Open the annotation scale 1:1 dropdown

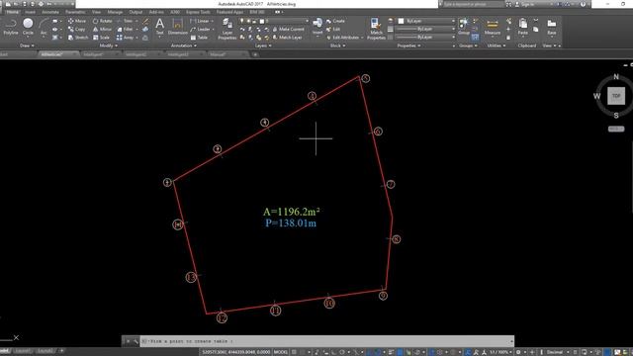click(500, 352)
